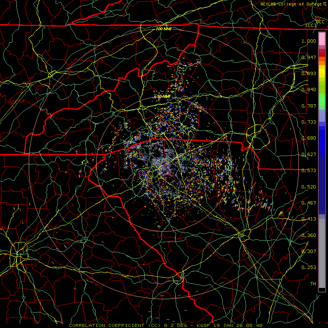This screenshot has width=328, height=328.
Task: Pick the lavender band near 0.733
Action: [322, 116]
